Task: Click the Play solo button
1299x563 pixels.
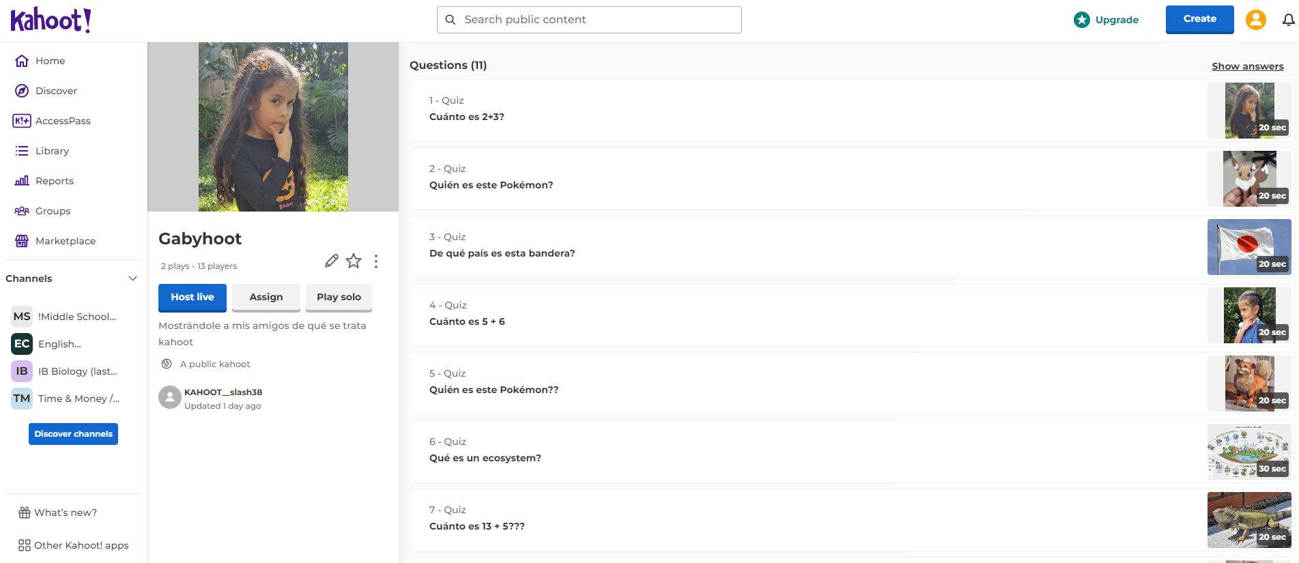Action: 339,298
